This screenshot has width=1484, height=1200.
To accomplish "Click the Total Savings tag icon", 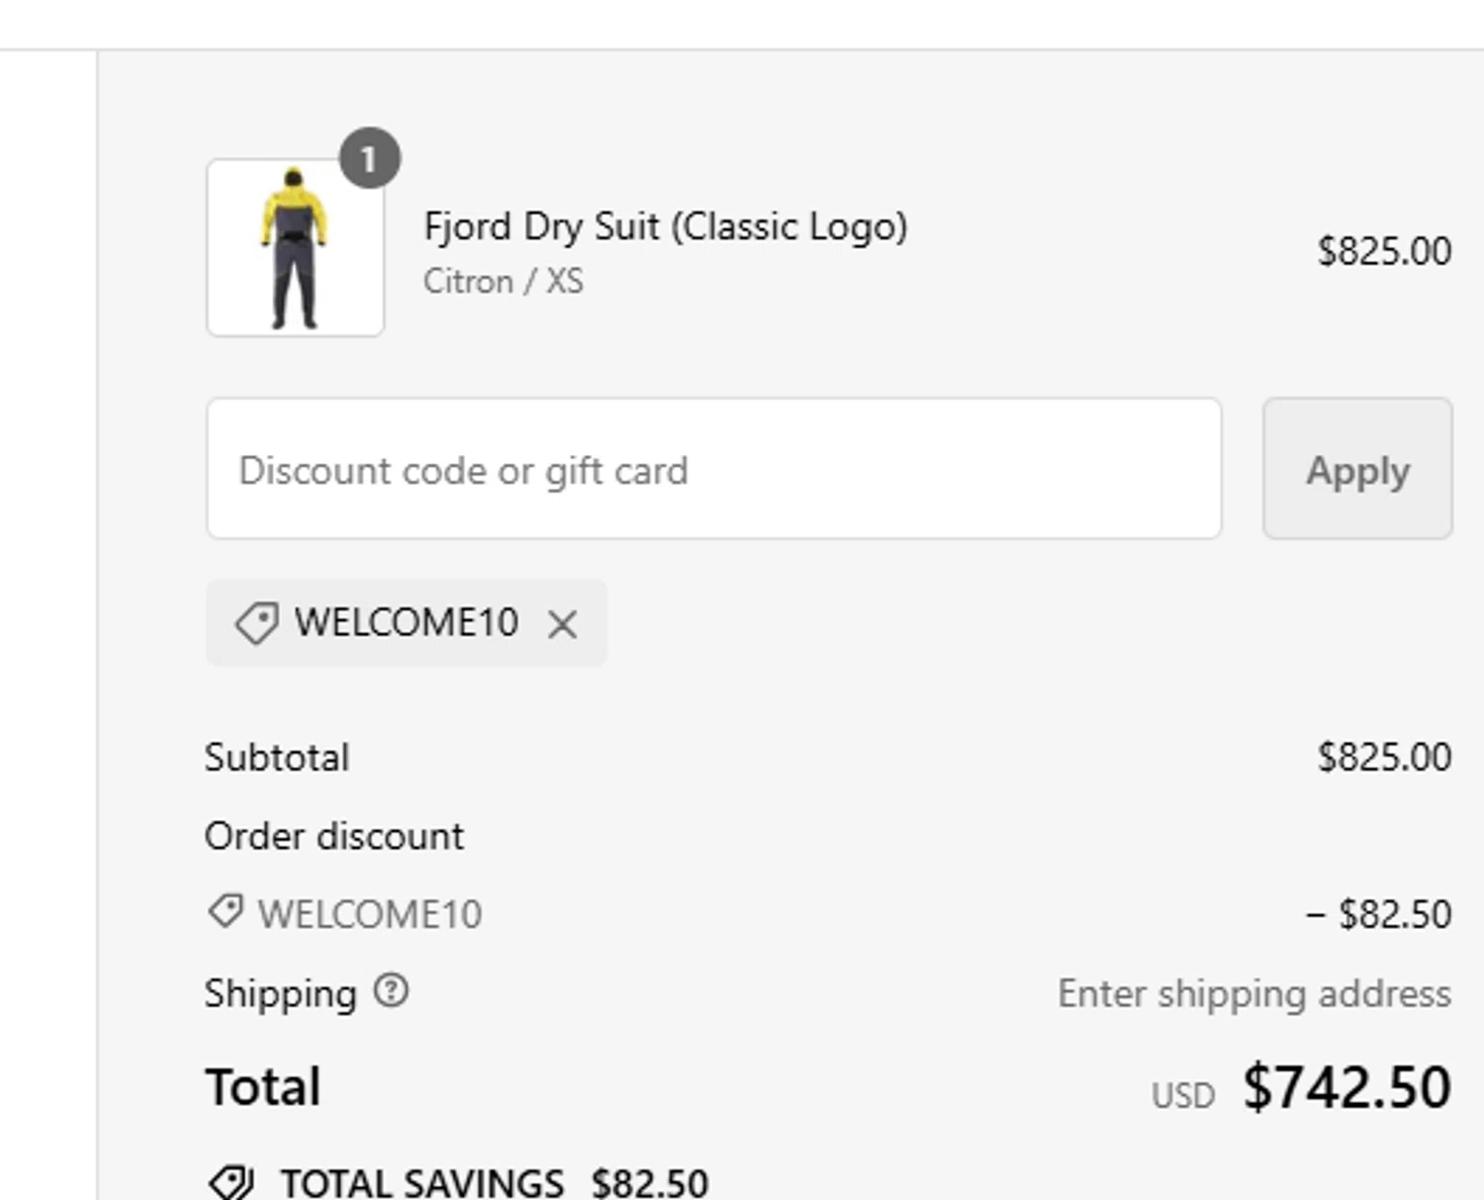I will tap(232, 1182).
